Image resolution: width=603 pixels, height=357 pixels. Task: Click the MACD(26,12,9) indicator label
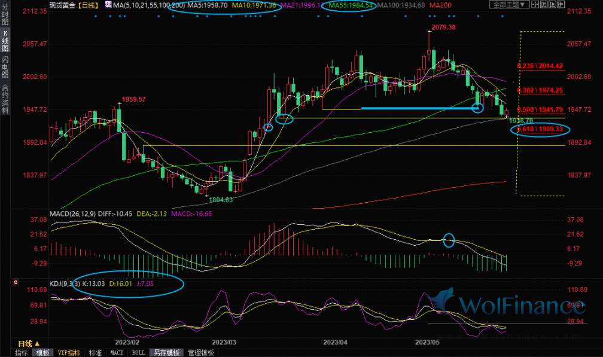tap(73, 213)
